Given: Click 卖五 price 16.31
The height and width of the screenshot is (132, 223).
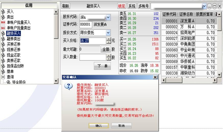Looking at the screenshot, I should tap(132, 14).
